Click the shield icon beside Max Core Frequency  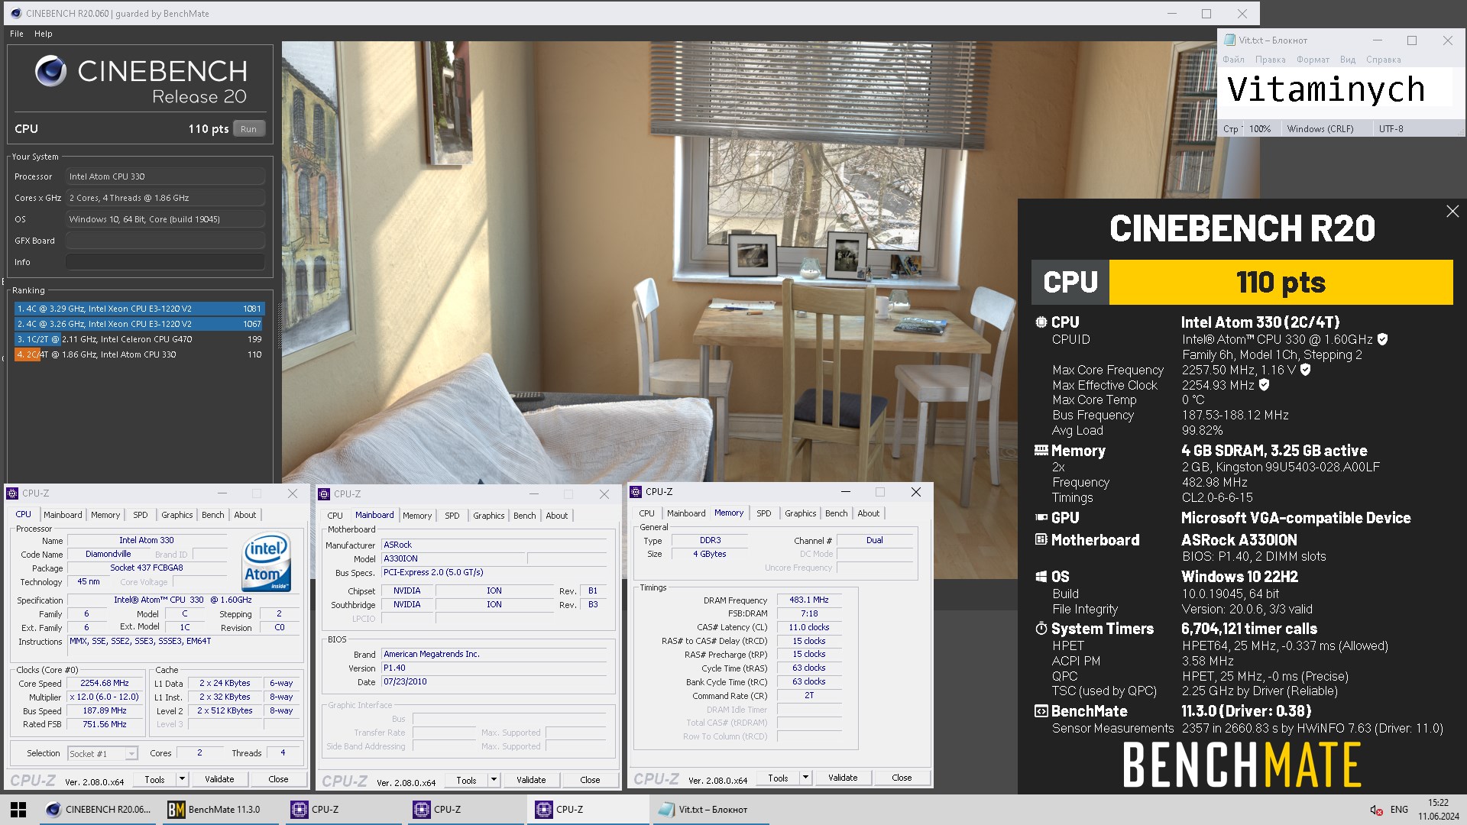[1306, 370]
